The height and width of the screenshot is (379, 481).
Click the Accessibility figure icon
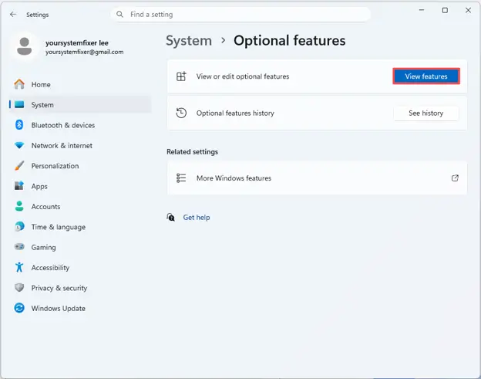[19, 267]
